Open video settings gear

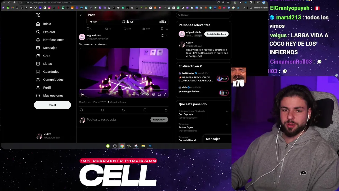pyautogui.click(x=153, y=94)
